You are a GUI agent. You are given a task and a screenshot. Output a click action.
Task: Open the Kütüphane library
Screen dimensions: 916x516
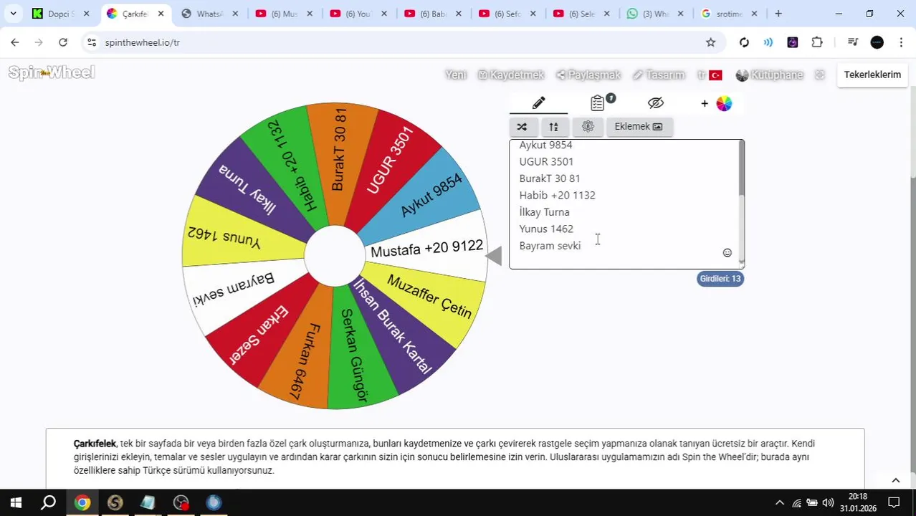tap(770, 75)
